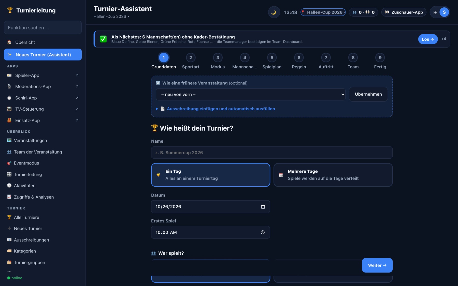
Task: Jump to step 5 Spielplan
Action: [x=272, y=61]
